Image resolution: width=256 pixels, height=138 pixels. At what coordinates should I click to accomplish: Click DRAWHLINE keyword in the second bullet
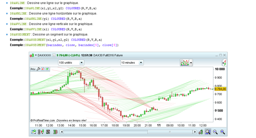coord(18,13)
